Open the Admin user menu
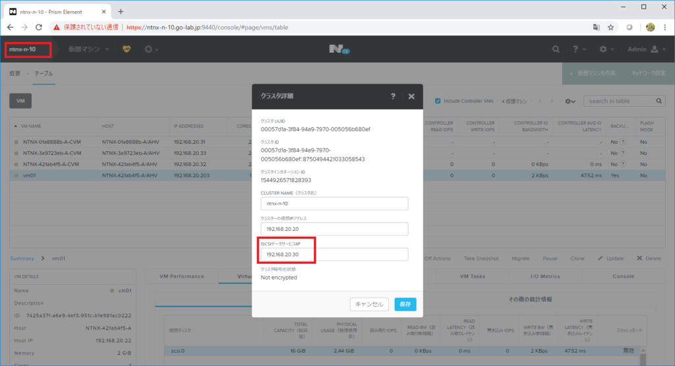 pos(647,49)
